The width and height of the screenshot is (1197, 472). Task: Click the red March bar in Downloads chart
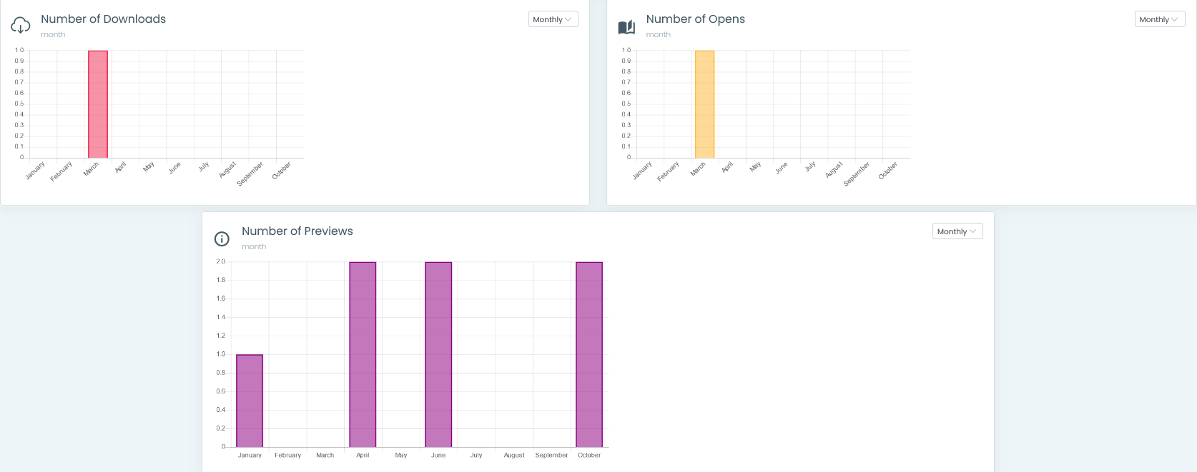[98, 104]
